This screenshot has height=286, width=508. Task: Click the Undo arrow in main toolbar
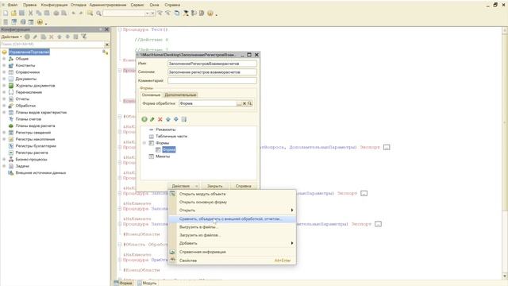[x=74, y=14]
